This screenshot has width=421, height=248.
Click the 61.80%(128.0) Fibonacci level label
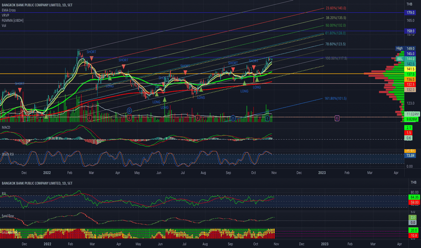tap(335, 33)
